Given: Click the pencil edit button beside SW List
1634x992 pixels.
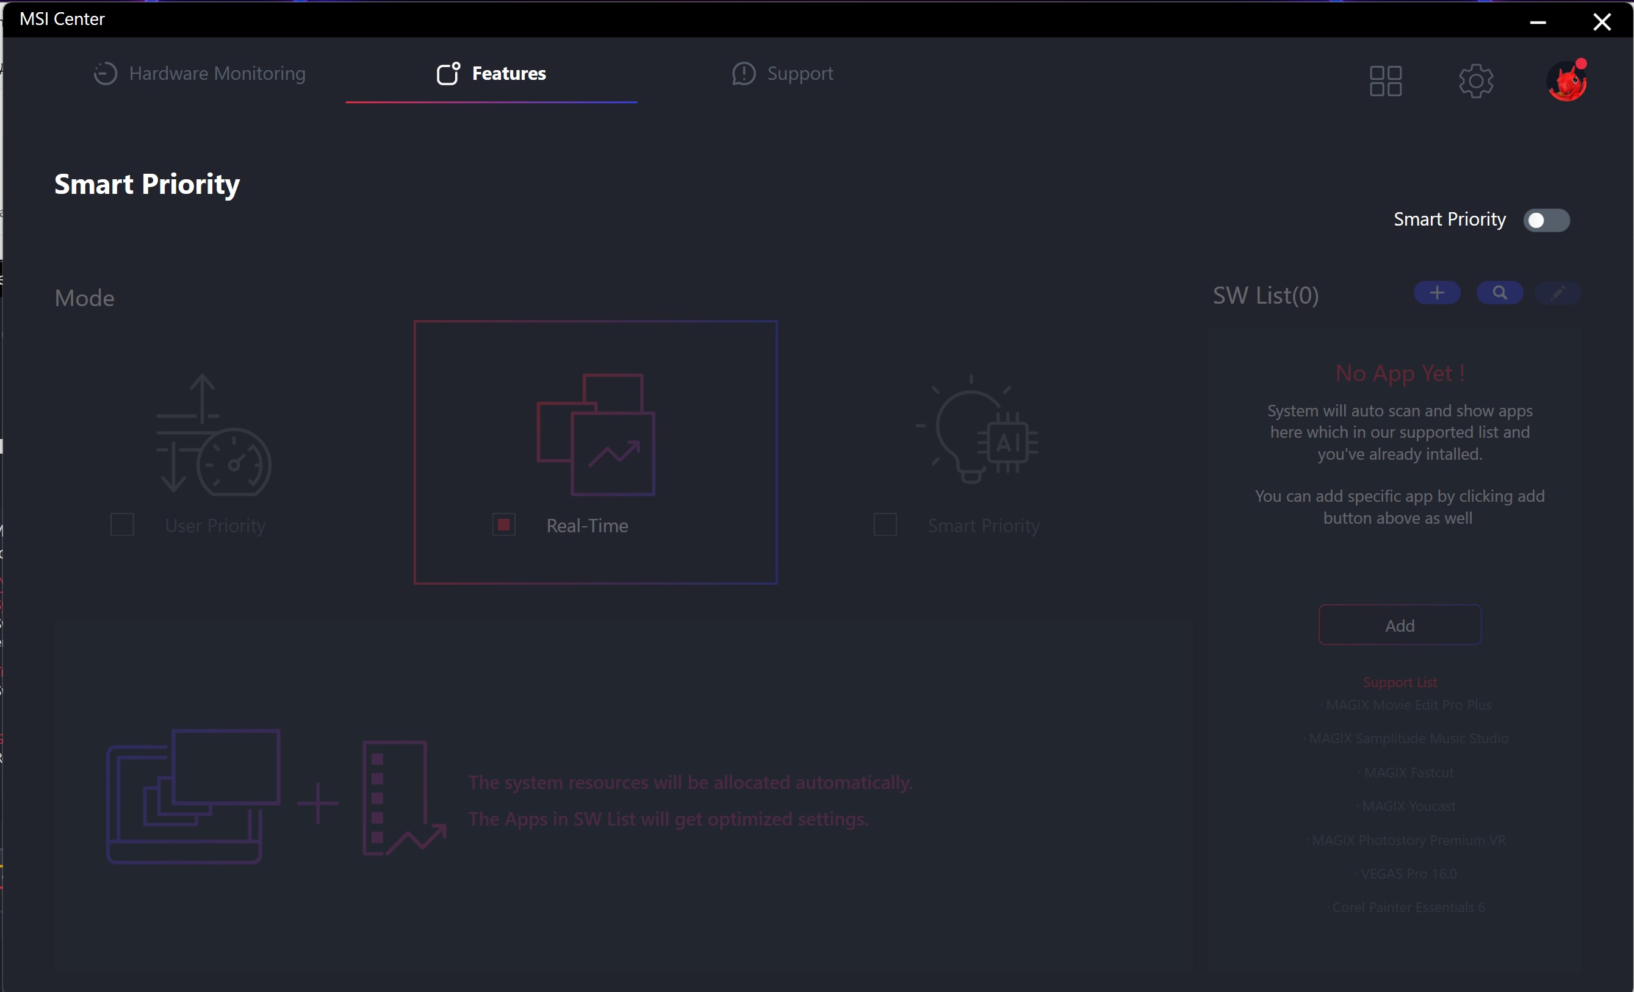Looking at the screenshot, I should (x=1558, y=293).
